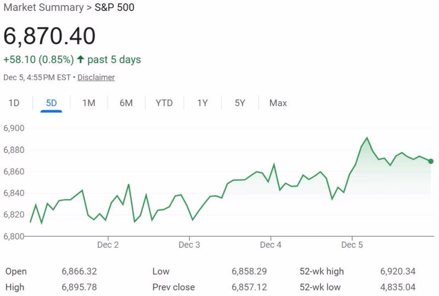Viewport: 439px width, 296px height.
Task: Click the Prev close value 6,857.12
Action: (249, 287)
